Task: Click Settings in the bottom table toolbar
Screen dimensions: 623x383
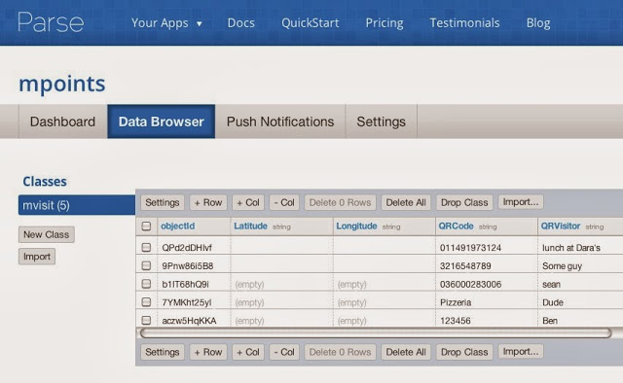Action: point(163,352)
